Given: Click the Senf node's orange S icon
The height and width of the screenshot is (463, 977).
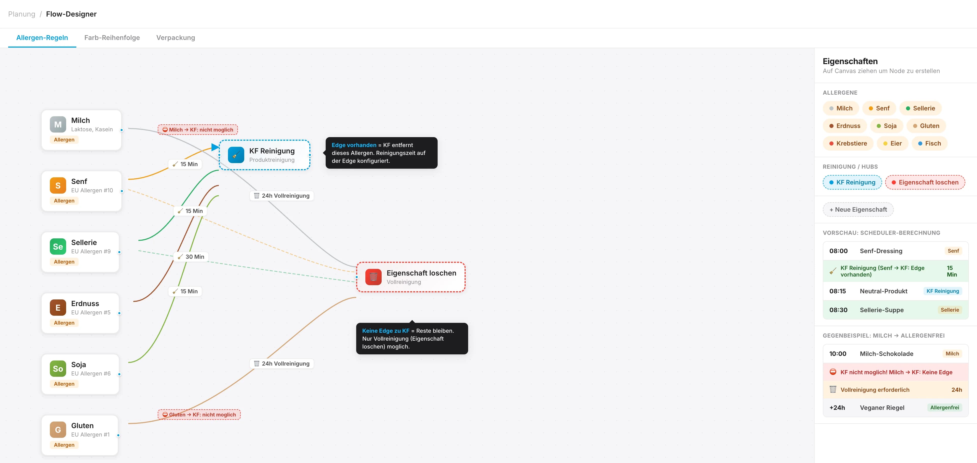Looking at the screenshot, I should pyautogui.click(x=58, y=185).
